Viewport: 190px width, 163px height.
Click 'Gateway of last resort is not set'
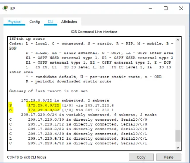coord(48,91)
